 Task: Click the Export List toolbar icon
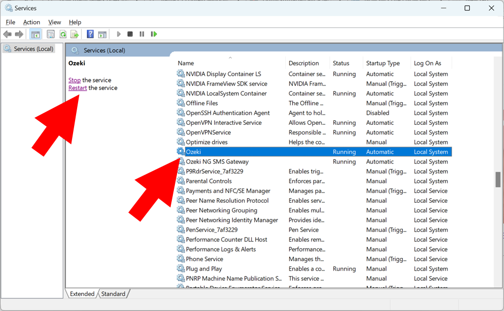coord(75,34)
